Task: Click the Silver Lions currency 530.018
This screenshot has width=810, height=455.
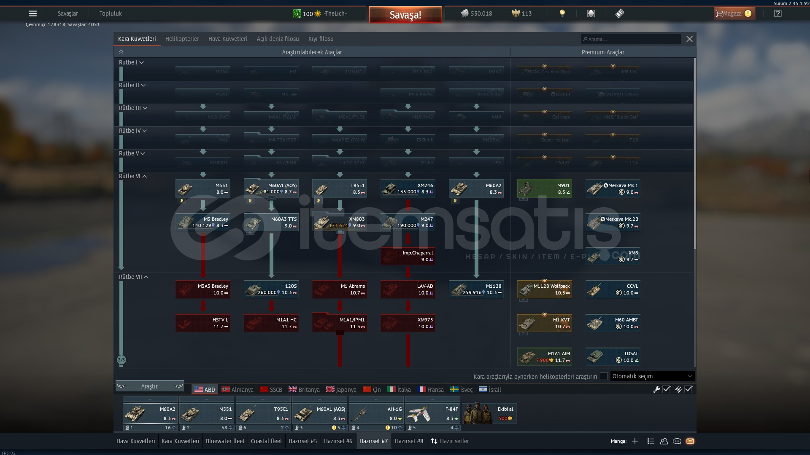Action: click(x=476, y=13)
